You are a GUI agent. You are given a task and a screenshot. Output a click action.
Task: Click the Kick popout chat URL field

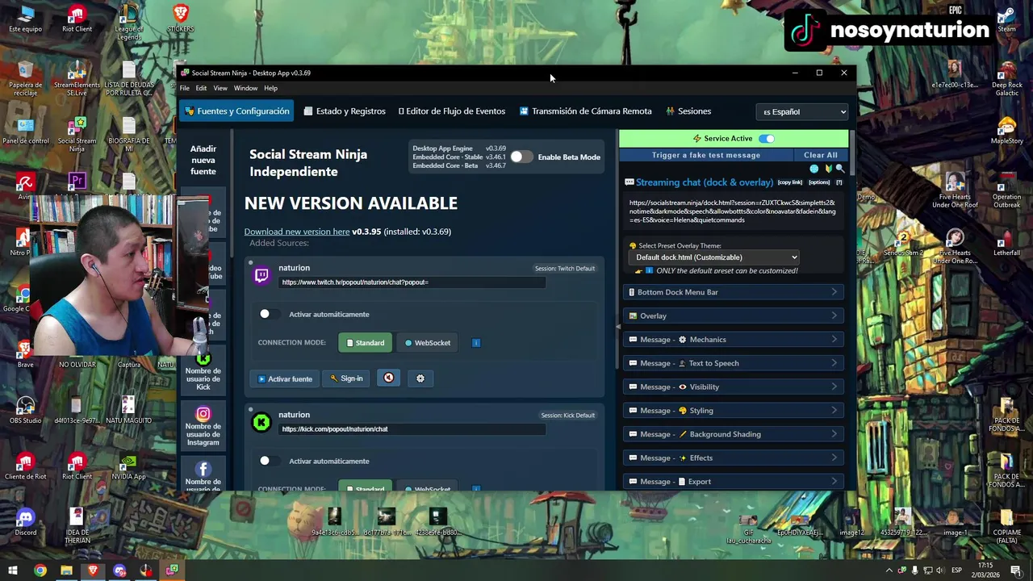click(412, 429)
